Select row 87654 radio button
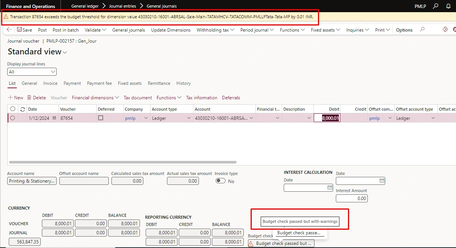The image size is (456, 248). pos(13,118)
